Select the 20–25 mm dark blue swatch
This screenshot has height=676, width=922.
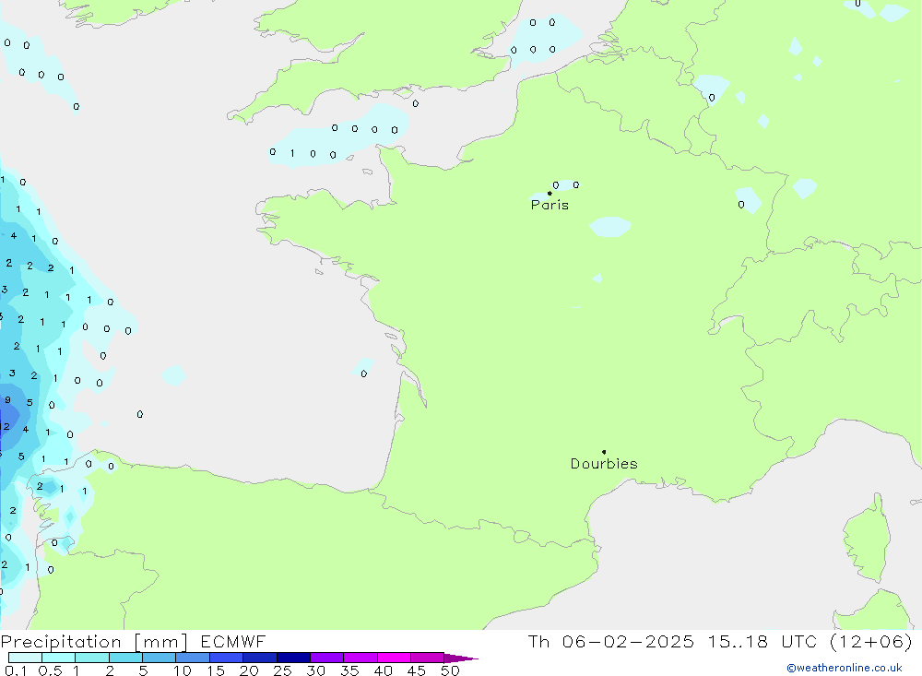(259, 658)
